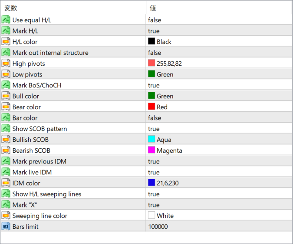Click the color-type icon beside Bear color
The height and width of the screenshot is (244, 293).
click(x=6, y=107)
